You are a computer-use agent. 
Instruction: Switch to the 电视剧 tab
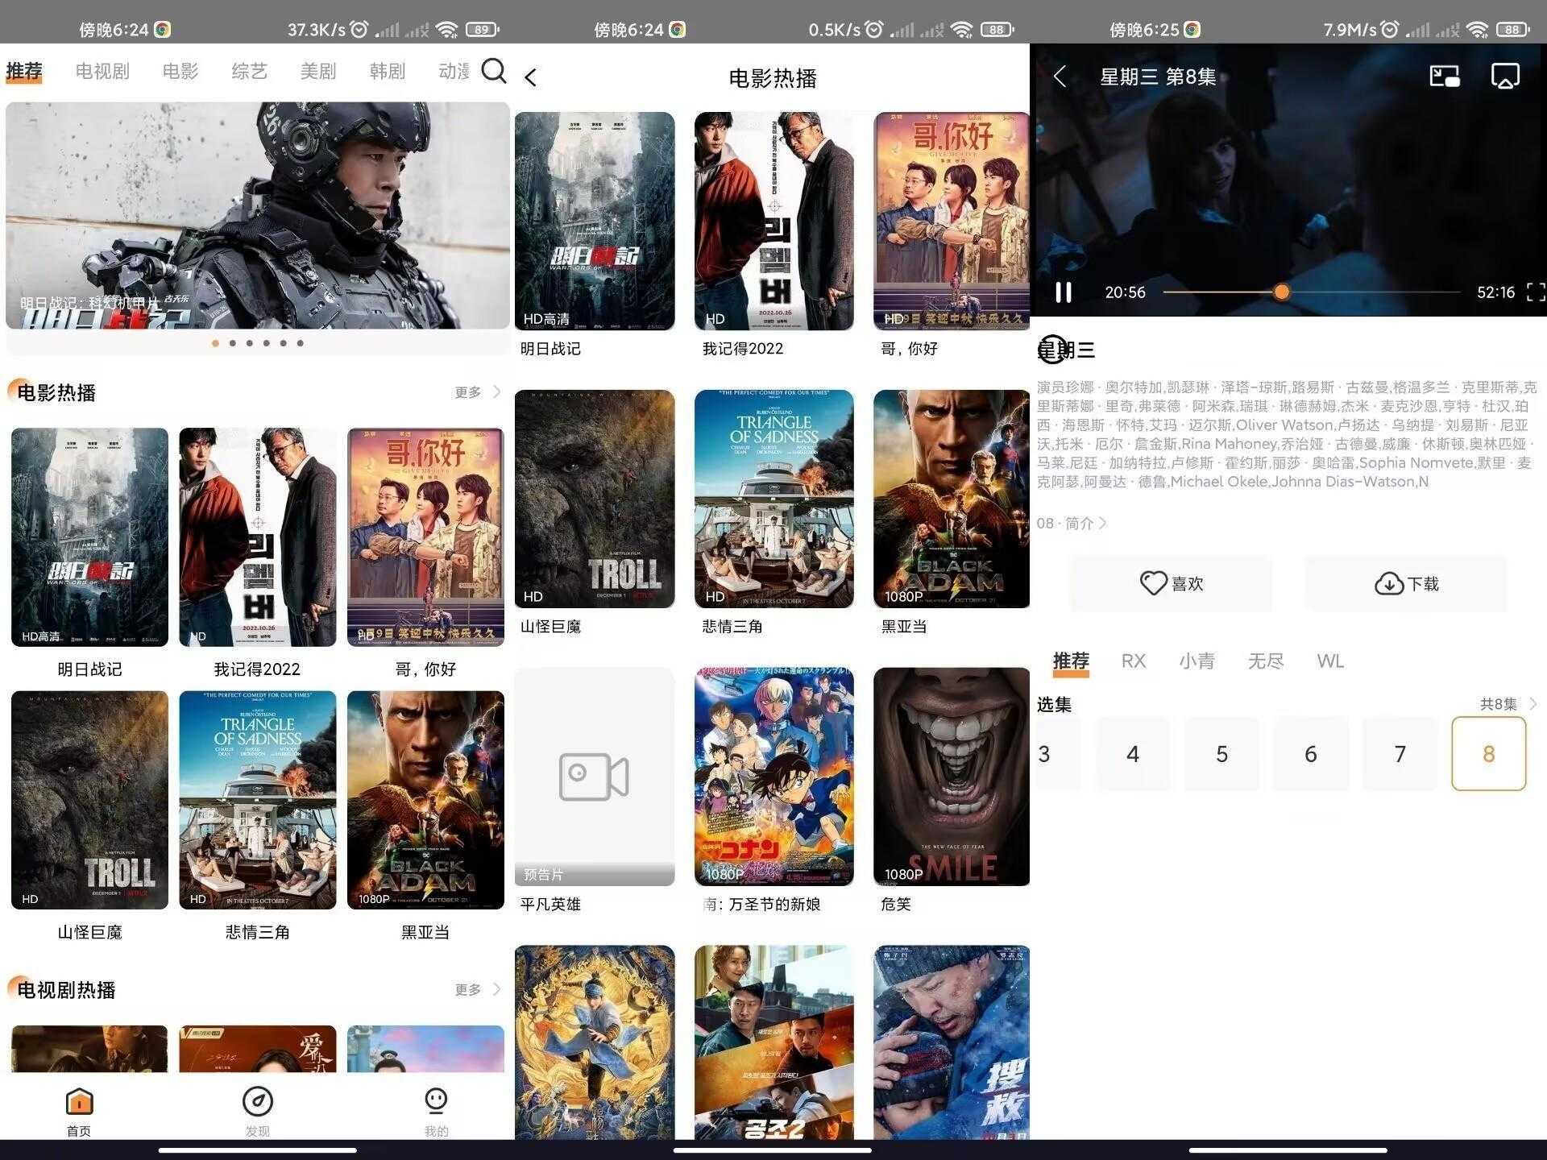(102, 71)
